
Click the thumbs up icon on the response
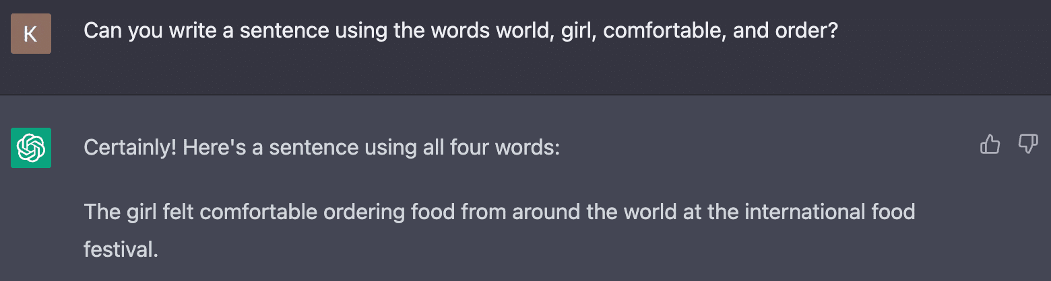[x=990, y=144]
